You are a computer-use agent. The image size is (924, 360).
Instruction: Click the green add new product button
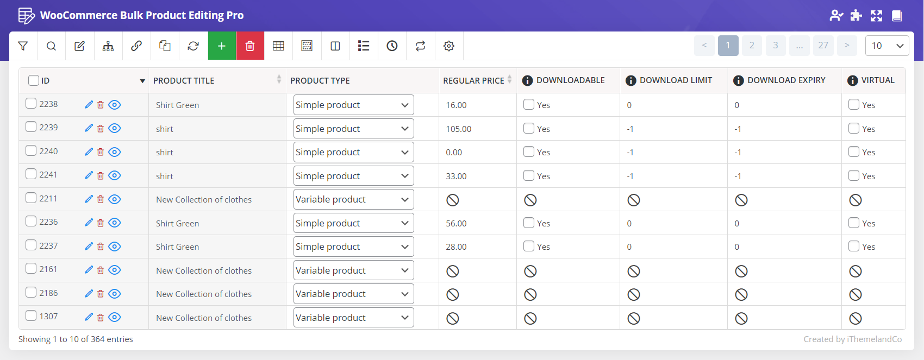[222, 46]
